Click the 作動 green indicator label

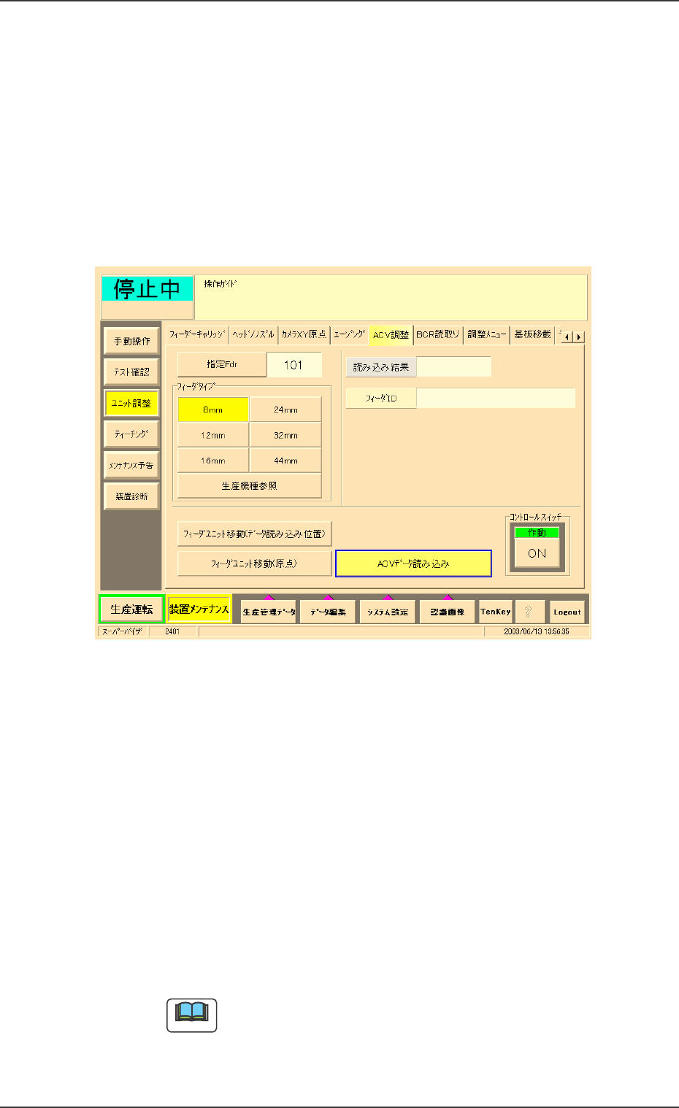537,533
